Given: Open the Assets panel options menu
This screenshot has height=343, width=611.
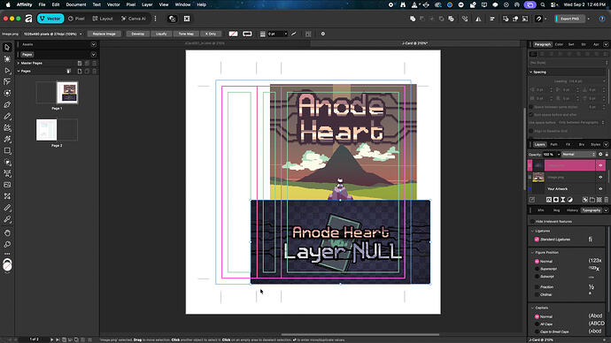Looking at the screenshot, I should tap(93, 44).
